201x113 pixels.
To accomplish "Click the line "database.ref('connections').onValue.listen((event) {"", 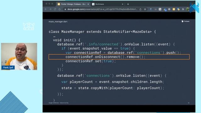I will 112,76.
